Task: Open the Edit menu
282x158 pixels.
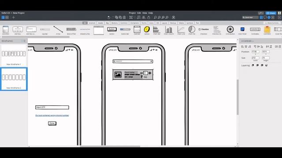Action: (139, 13)
